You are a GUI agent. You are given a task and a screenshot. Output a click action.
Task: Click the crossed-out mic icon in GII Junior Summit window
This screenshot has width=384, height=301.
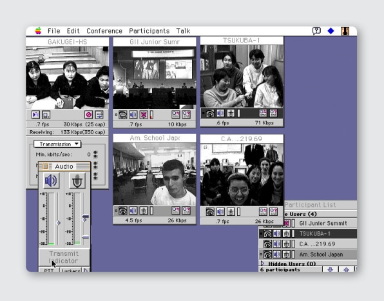click(144, 115)
